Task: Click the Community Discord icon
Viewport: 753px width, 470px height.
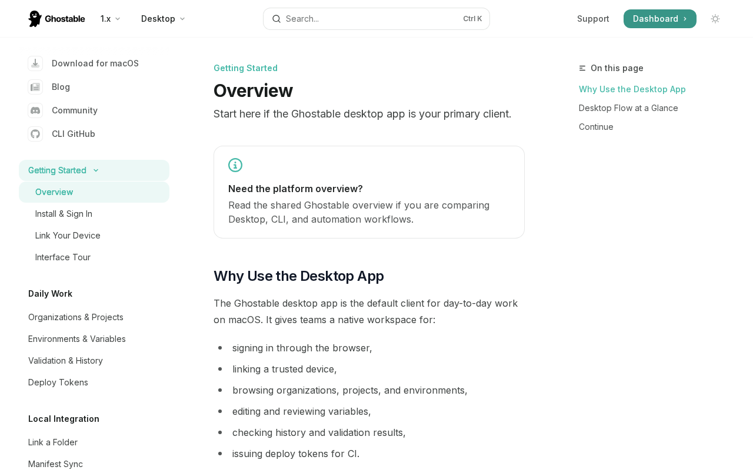Action: tap(35, 110)
